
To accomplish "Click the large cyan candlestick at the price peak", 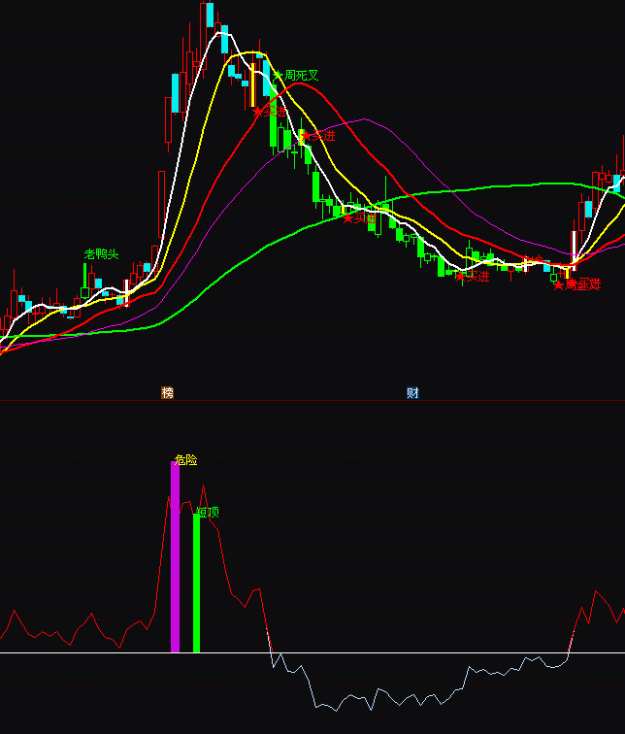I will click(224, 41).
